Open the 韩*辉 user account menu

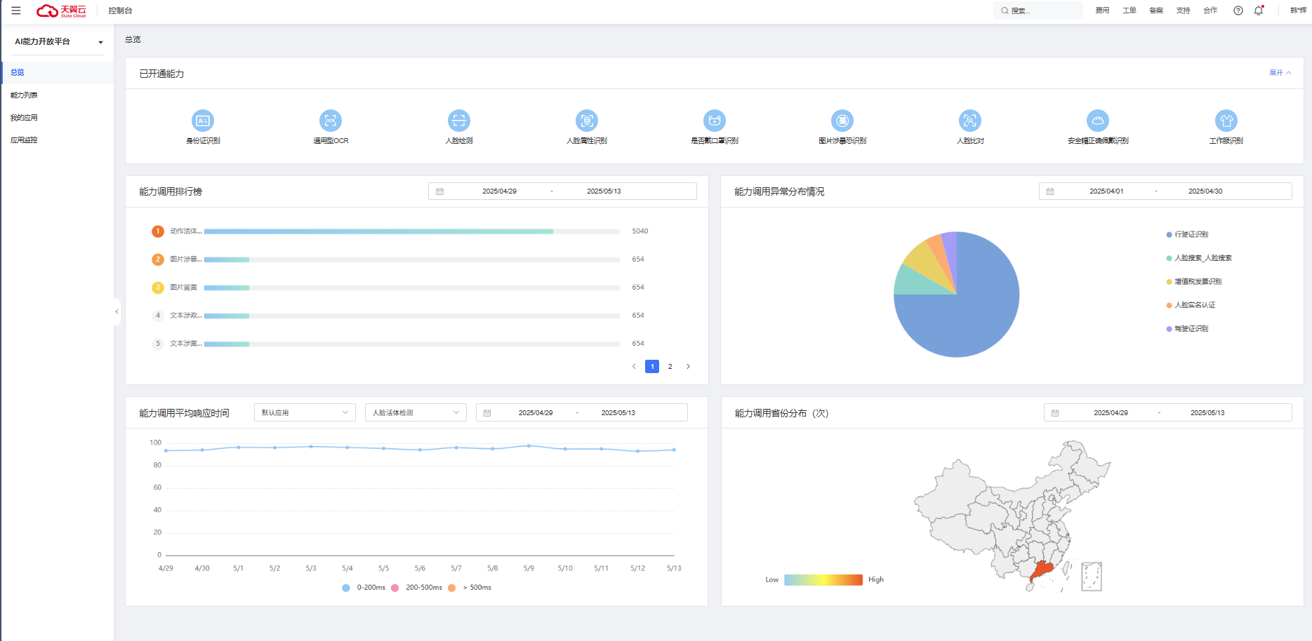pyautogui.click(x=1298, y=11)
